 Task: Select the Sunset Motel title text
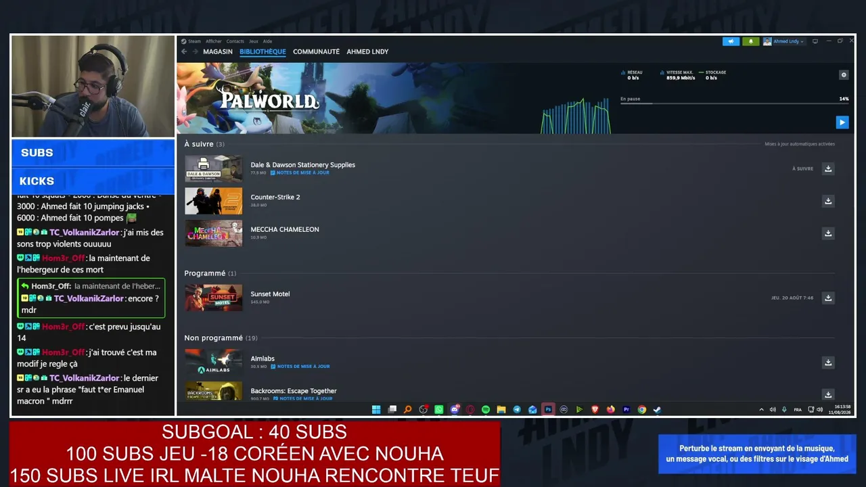click(270, 294)
